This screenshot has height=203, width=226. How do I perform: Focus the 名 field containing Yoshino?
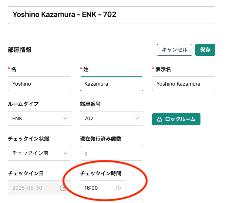coord(39,84)
